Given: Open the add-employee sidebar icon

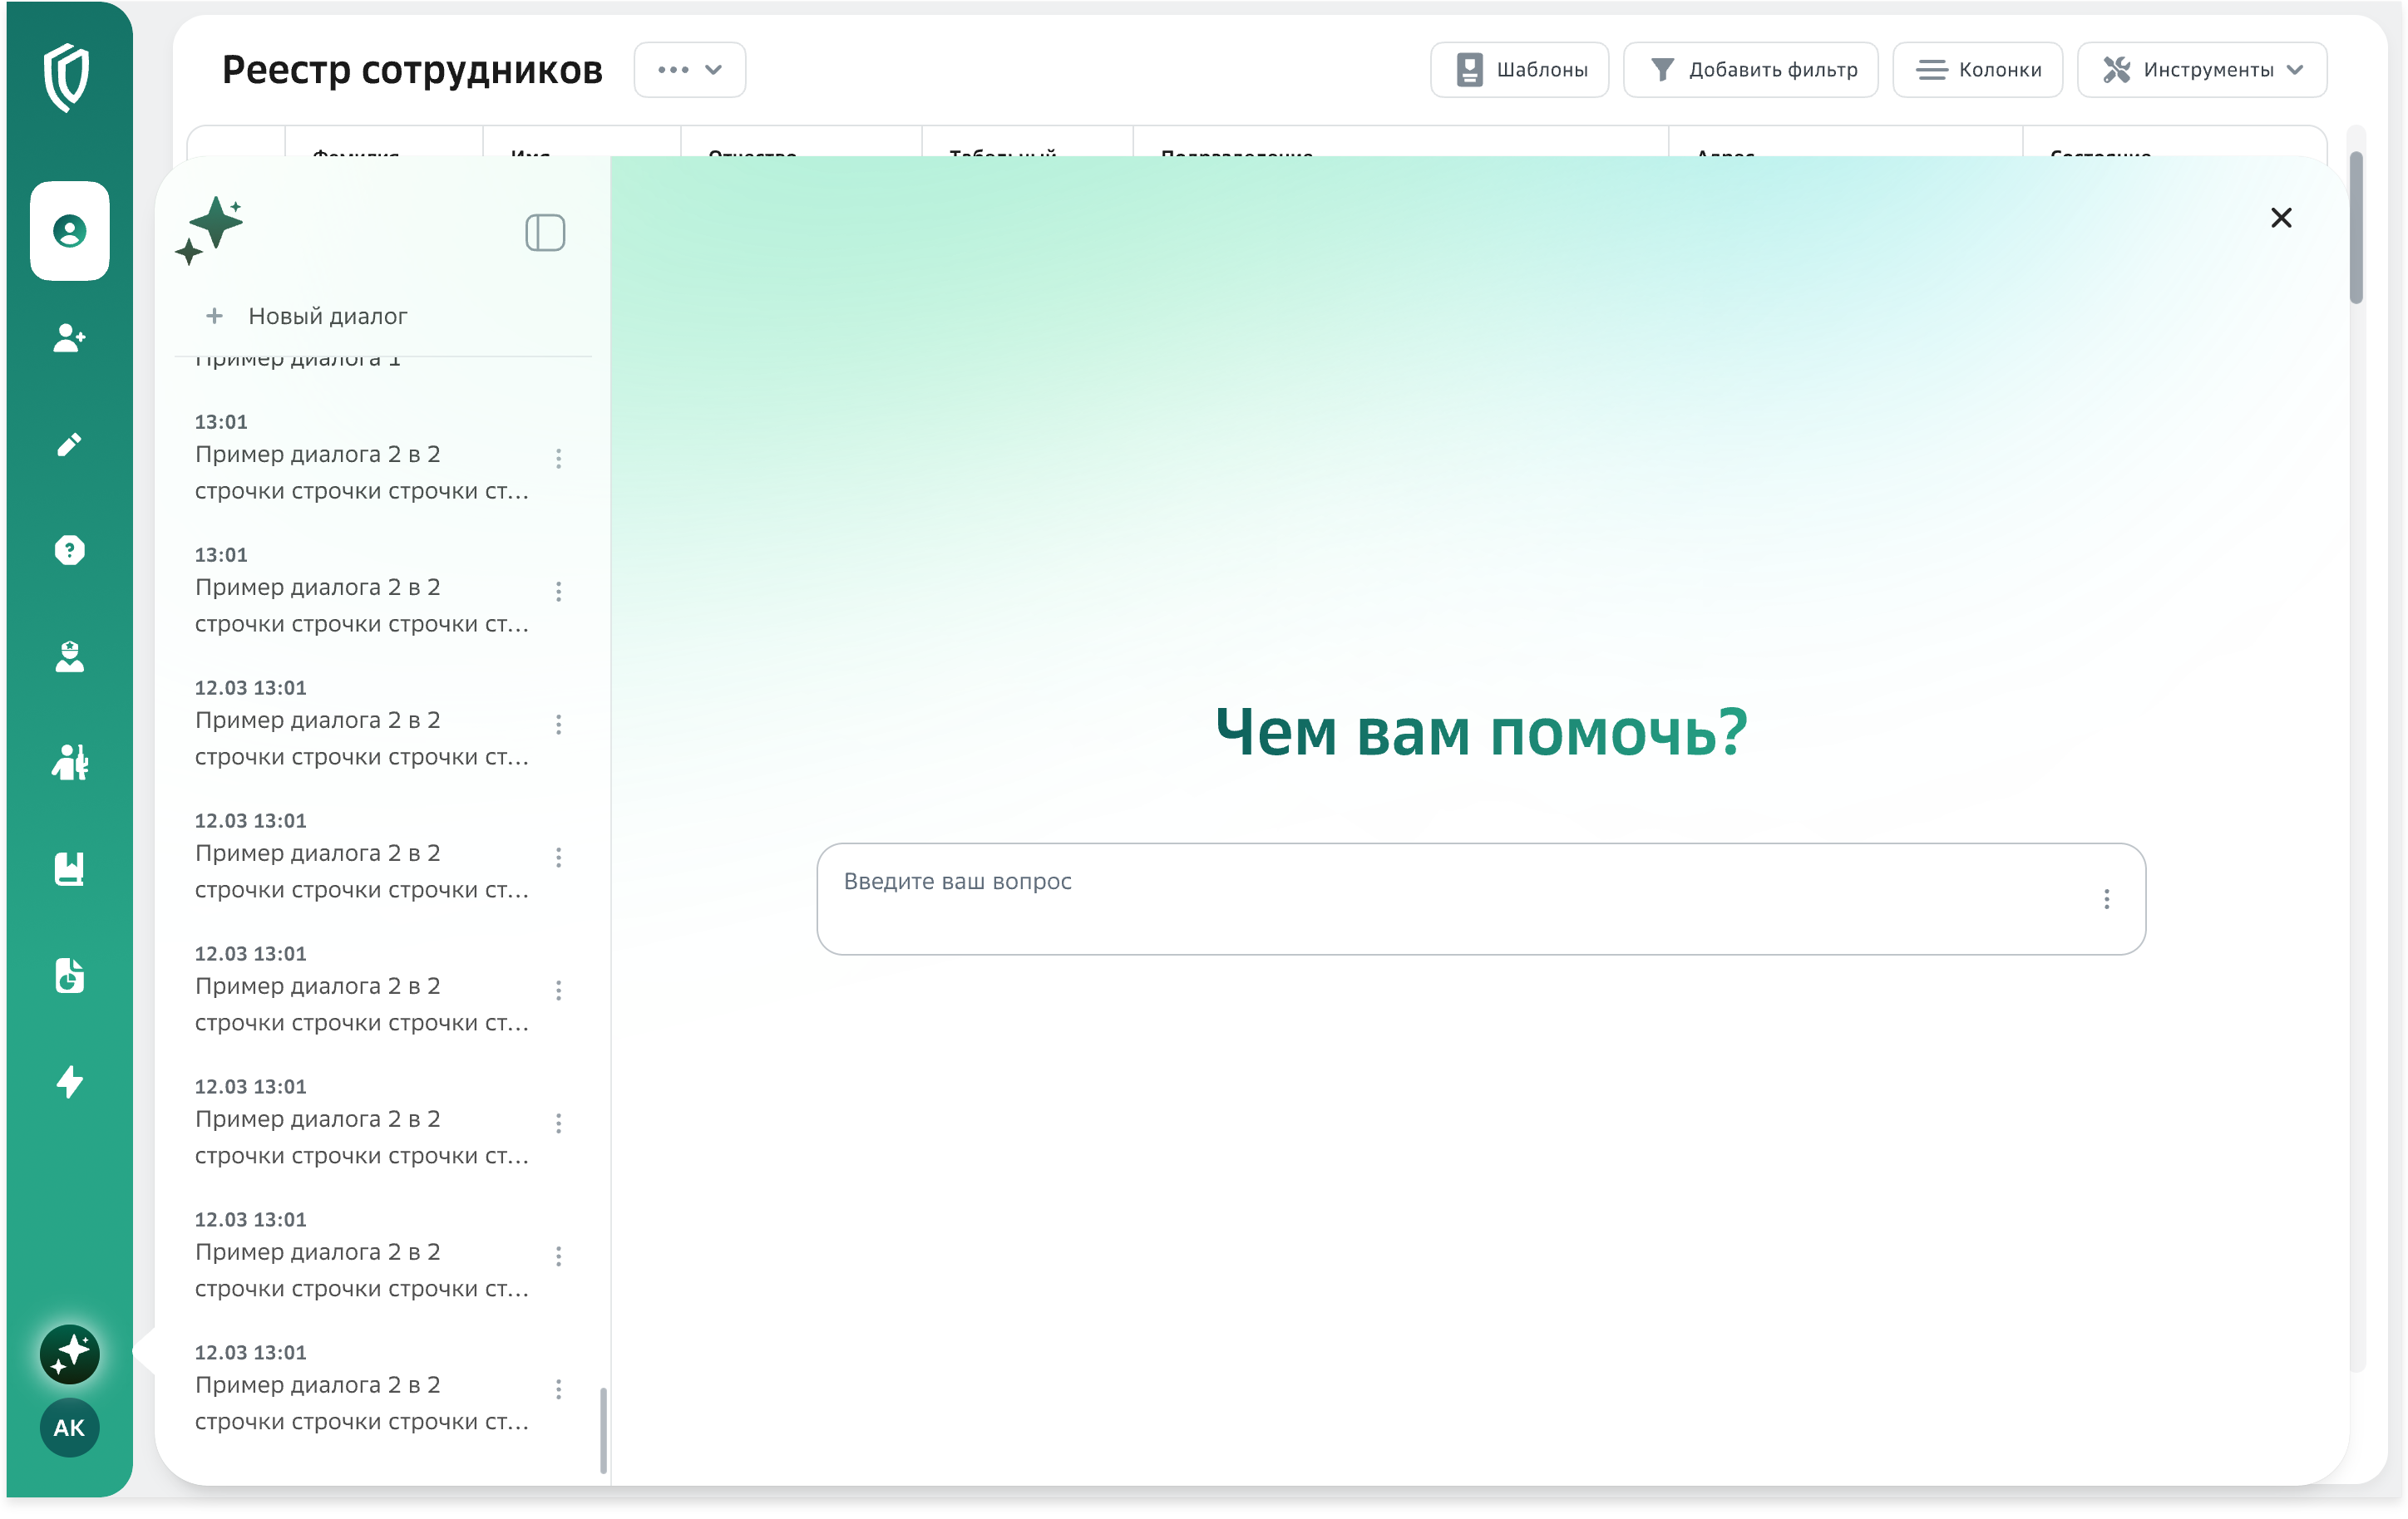Looking at the screenshot, I should pos(69,337).
